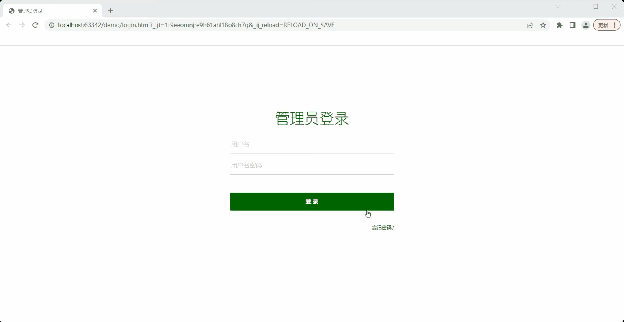Click the forward navigation arrow
The width and height of the screenshot is (624, 322).
(x=22, y=25)
